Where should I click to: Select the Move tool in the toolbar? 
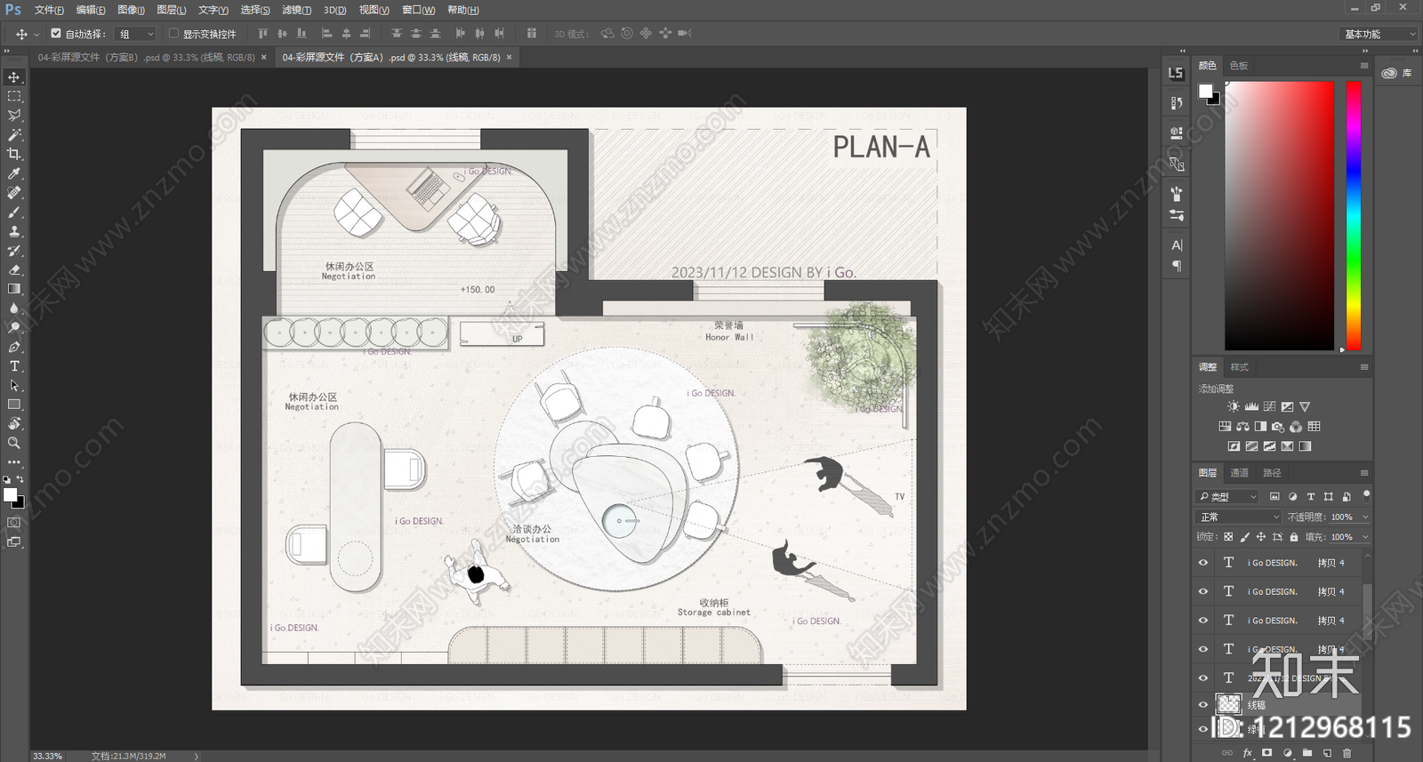pyautogui.click(x=14, y=77)
